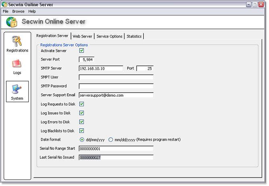Open the Statistics tab
The image size is (269, 186).
(134, 36)
